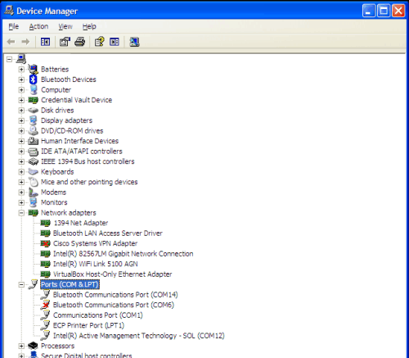This screenshot has height=358, width=409.
Task: Expand the IEEE 1394 Bus host controllers
Action: pos(21,161)
